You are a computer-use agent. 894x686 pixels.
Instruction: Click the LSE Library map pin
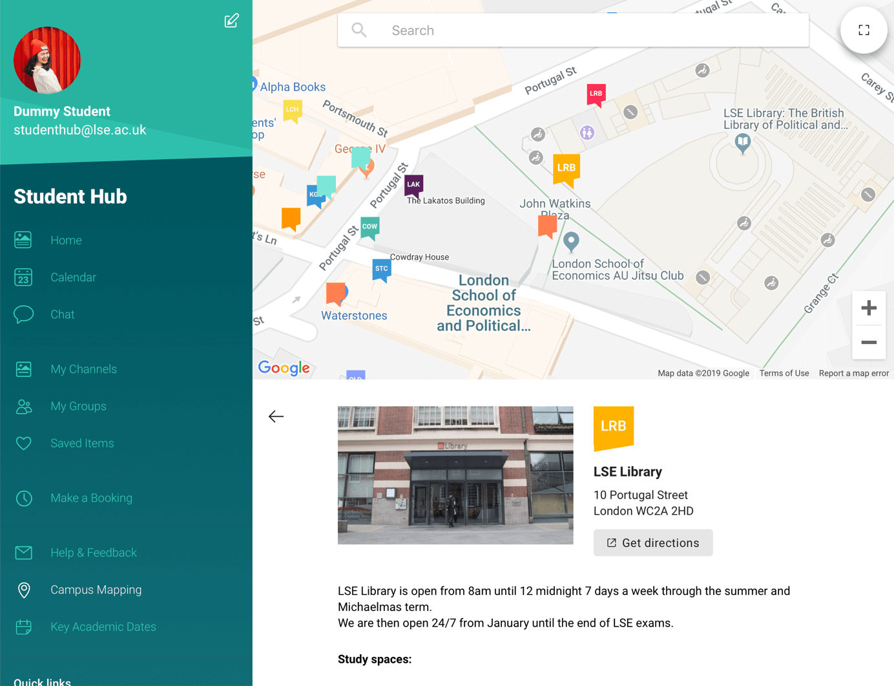[743, 144]
